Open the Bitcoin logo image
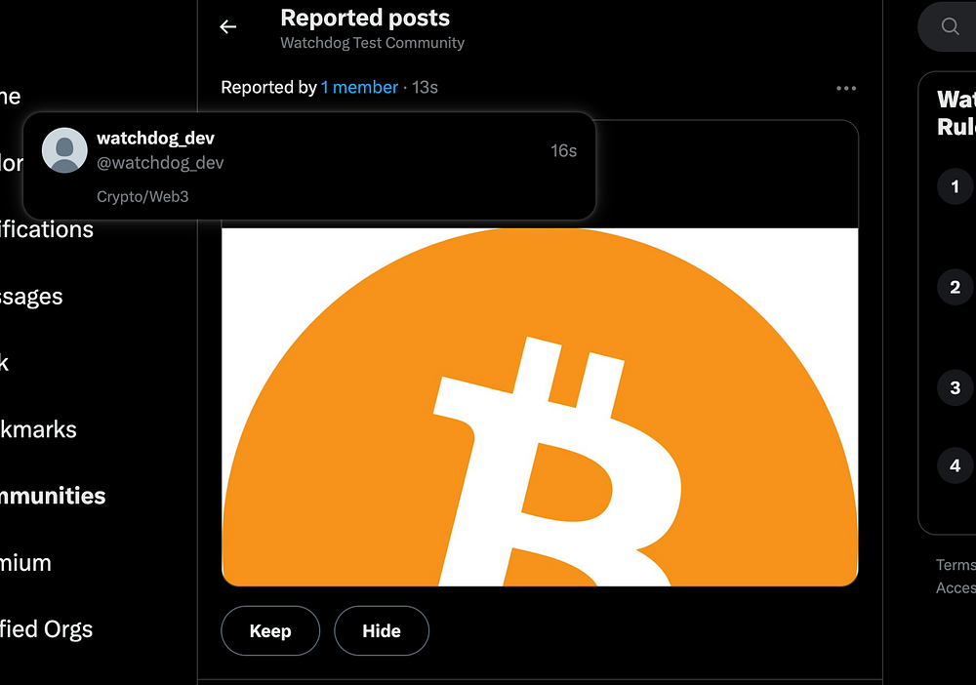Screen dimensions: 976x685 click(540, 407)
